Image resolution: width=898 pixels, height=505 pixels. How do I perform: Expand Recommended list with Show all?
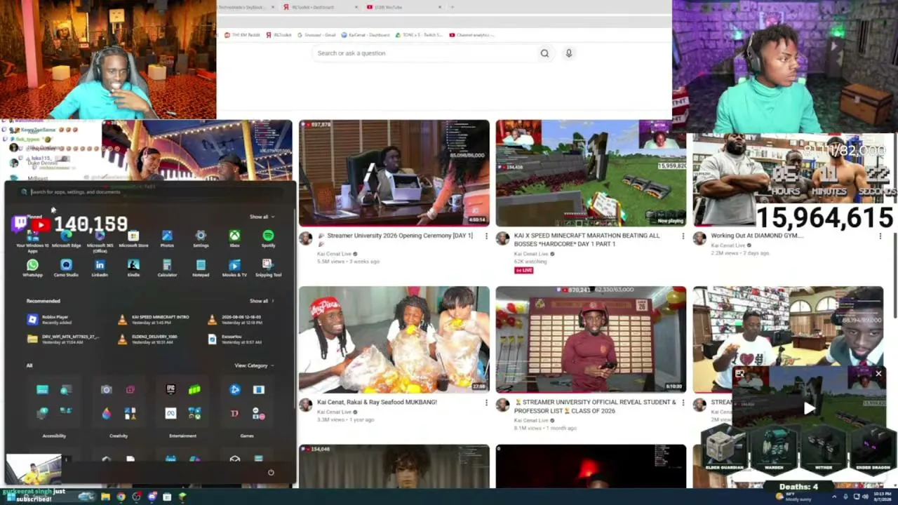262,301
